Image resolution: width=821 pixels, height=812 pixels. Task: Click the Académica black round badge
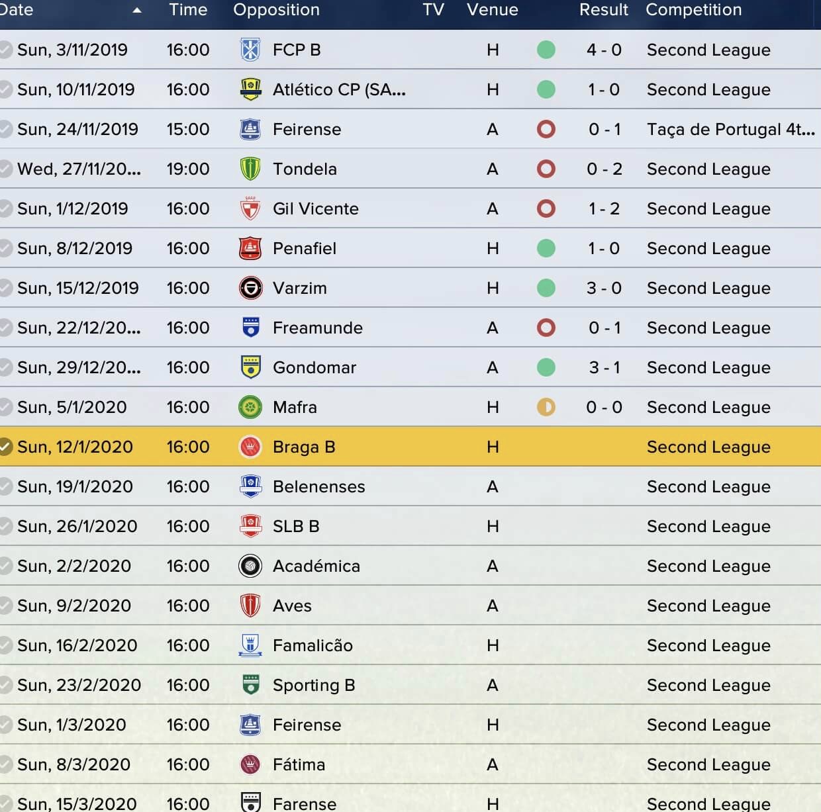(250, 566)
